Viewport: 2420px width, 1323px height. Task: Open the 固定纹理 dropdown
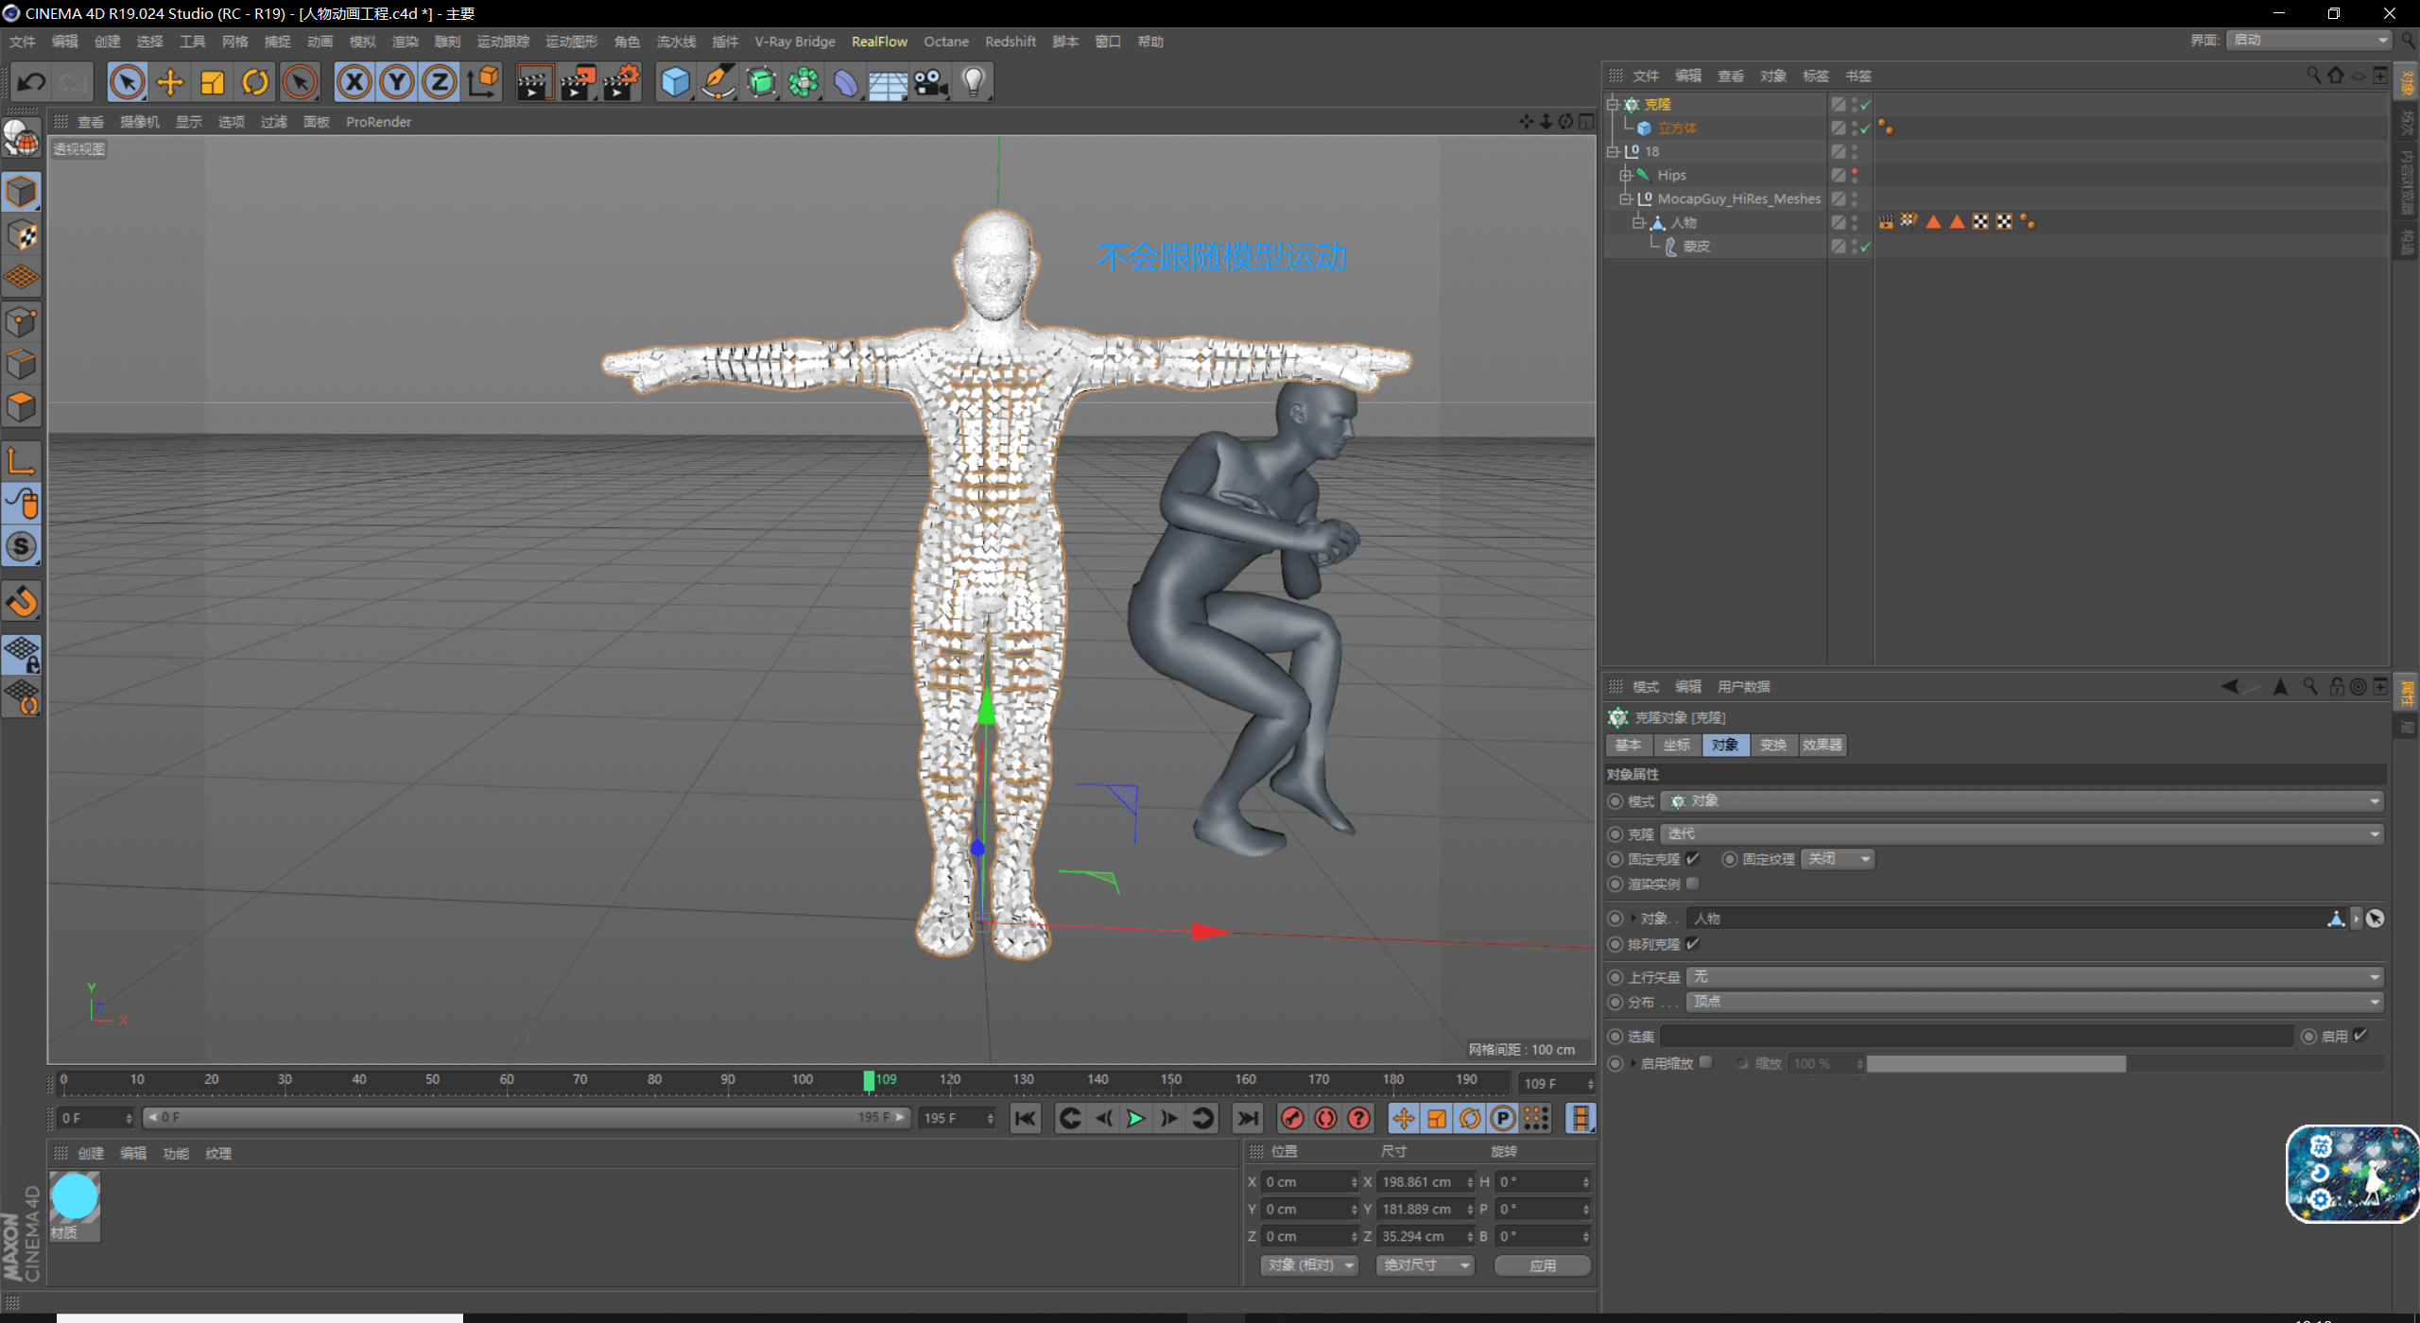(1838, 859)
